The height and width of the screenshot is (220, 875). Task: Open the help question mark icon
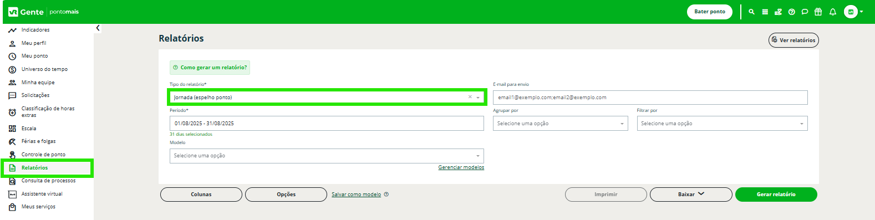(791, 12)
